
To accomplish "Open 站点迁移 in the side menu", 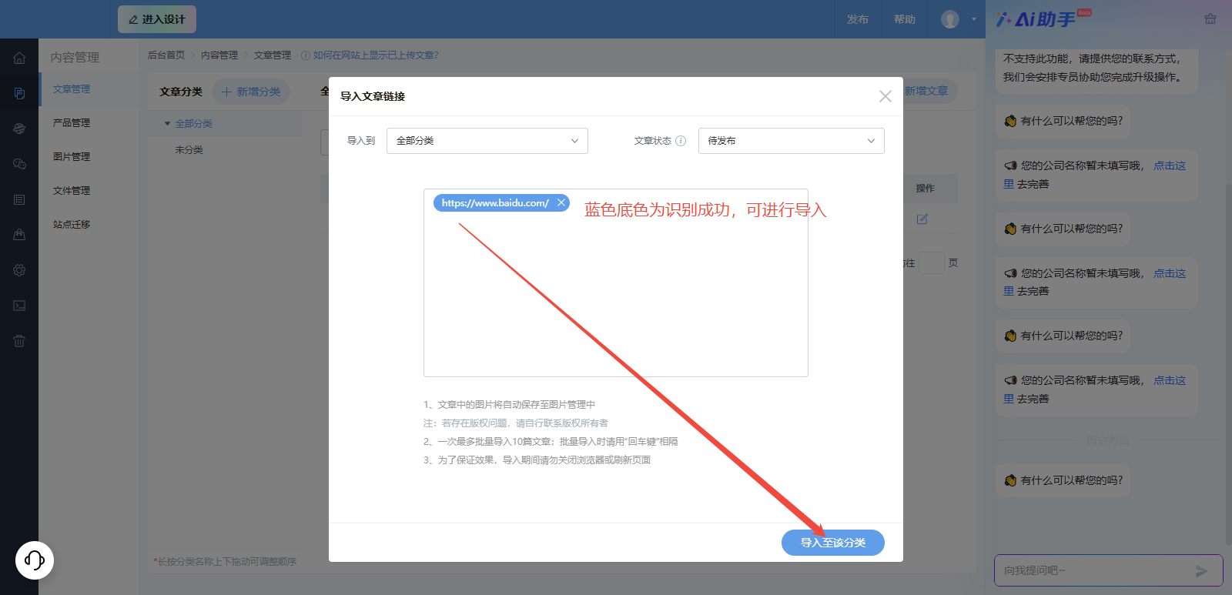I will [x=72, y=225].
